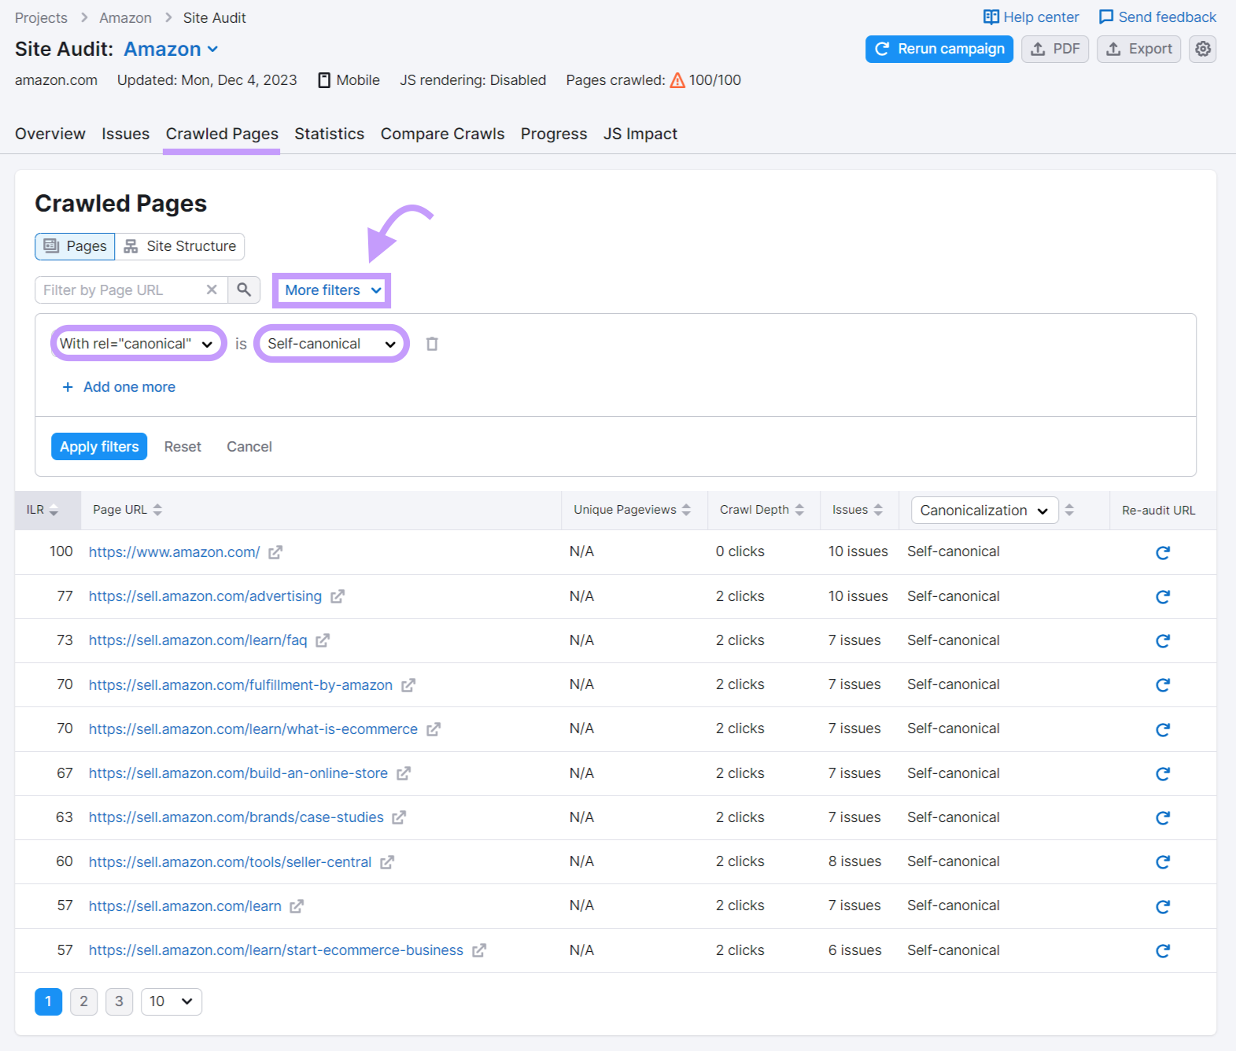The height and width of the screenshot is (1051, 1236).
Task: Open the Help center link
Action: (x=1031, y=17)
